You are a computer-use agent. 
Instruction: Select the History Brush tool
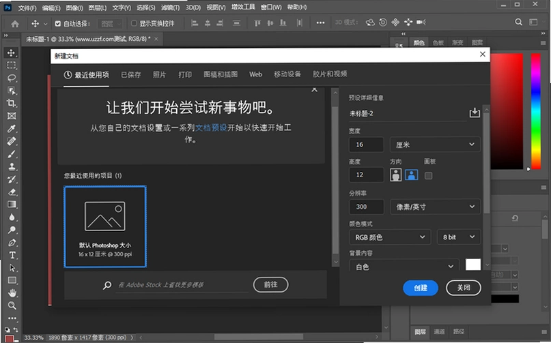pos(11,179)
